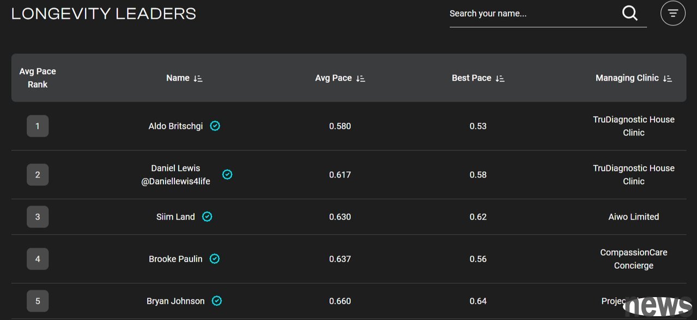
Task: Select avg pace value 0.660
Action: click(340, 301)
